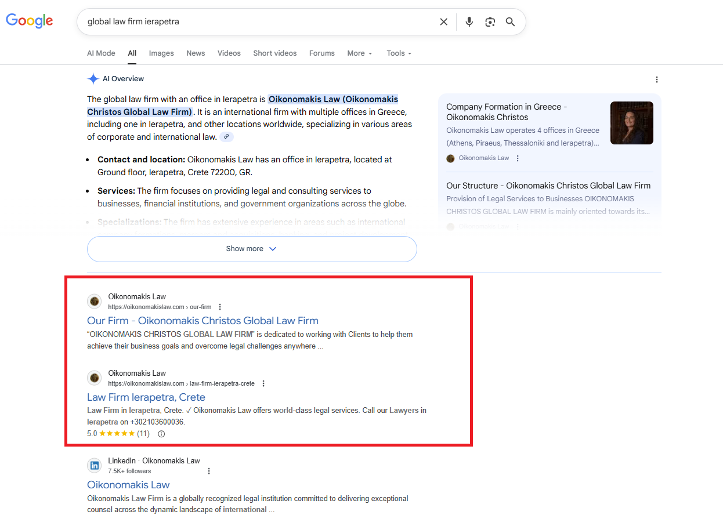The height and width of the screenshot is (515, 723).
Task: Open AI Overview three-dot options menu
Action: [656, 79]
